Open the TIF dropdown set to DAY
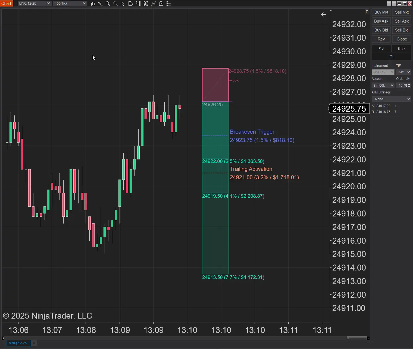Image resolution: width=413 pixels, height=349 pixels. (x=403, y=72)
